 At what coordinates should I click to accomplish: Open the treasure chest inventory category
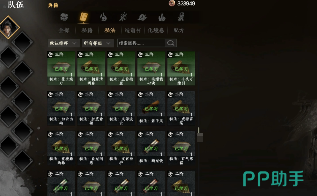(64, 17)
